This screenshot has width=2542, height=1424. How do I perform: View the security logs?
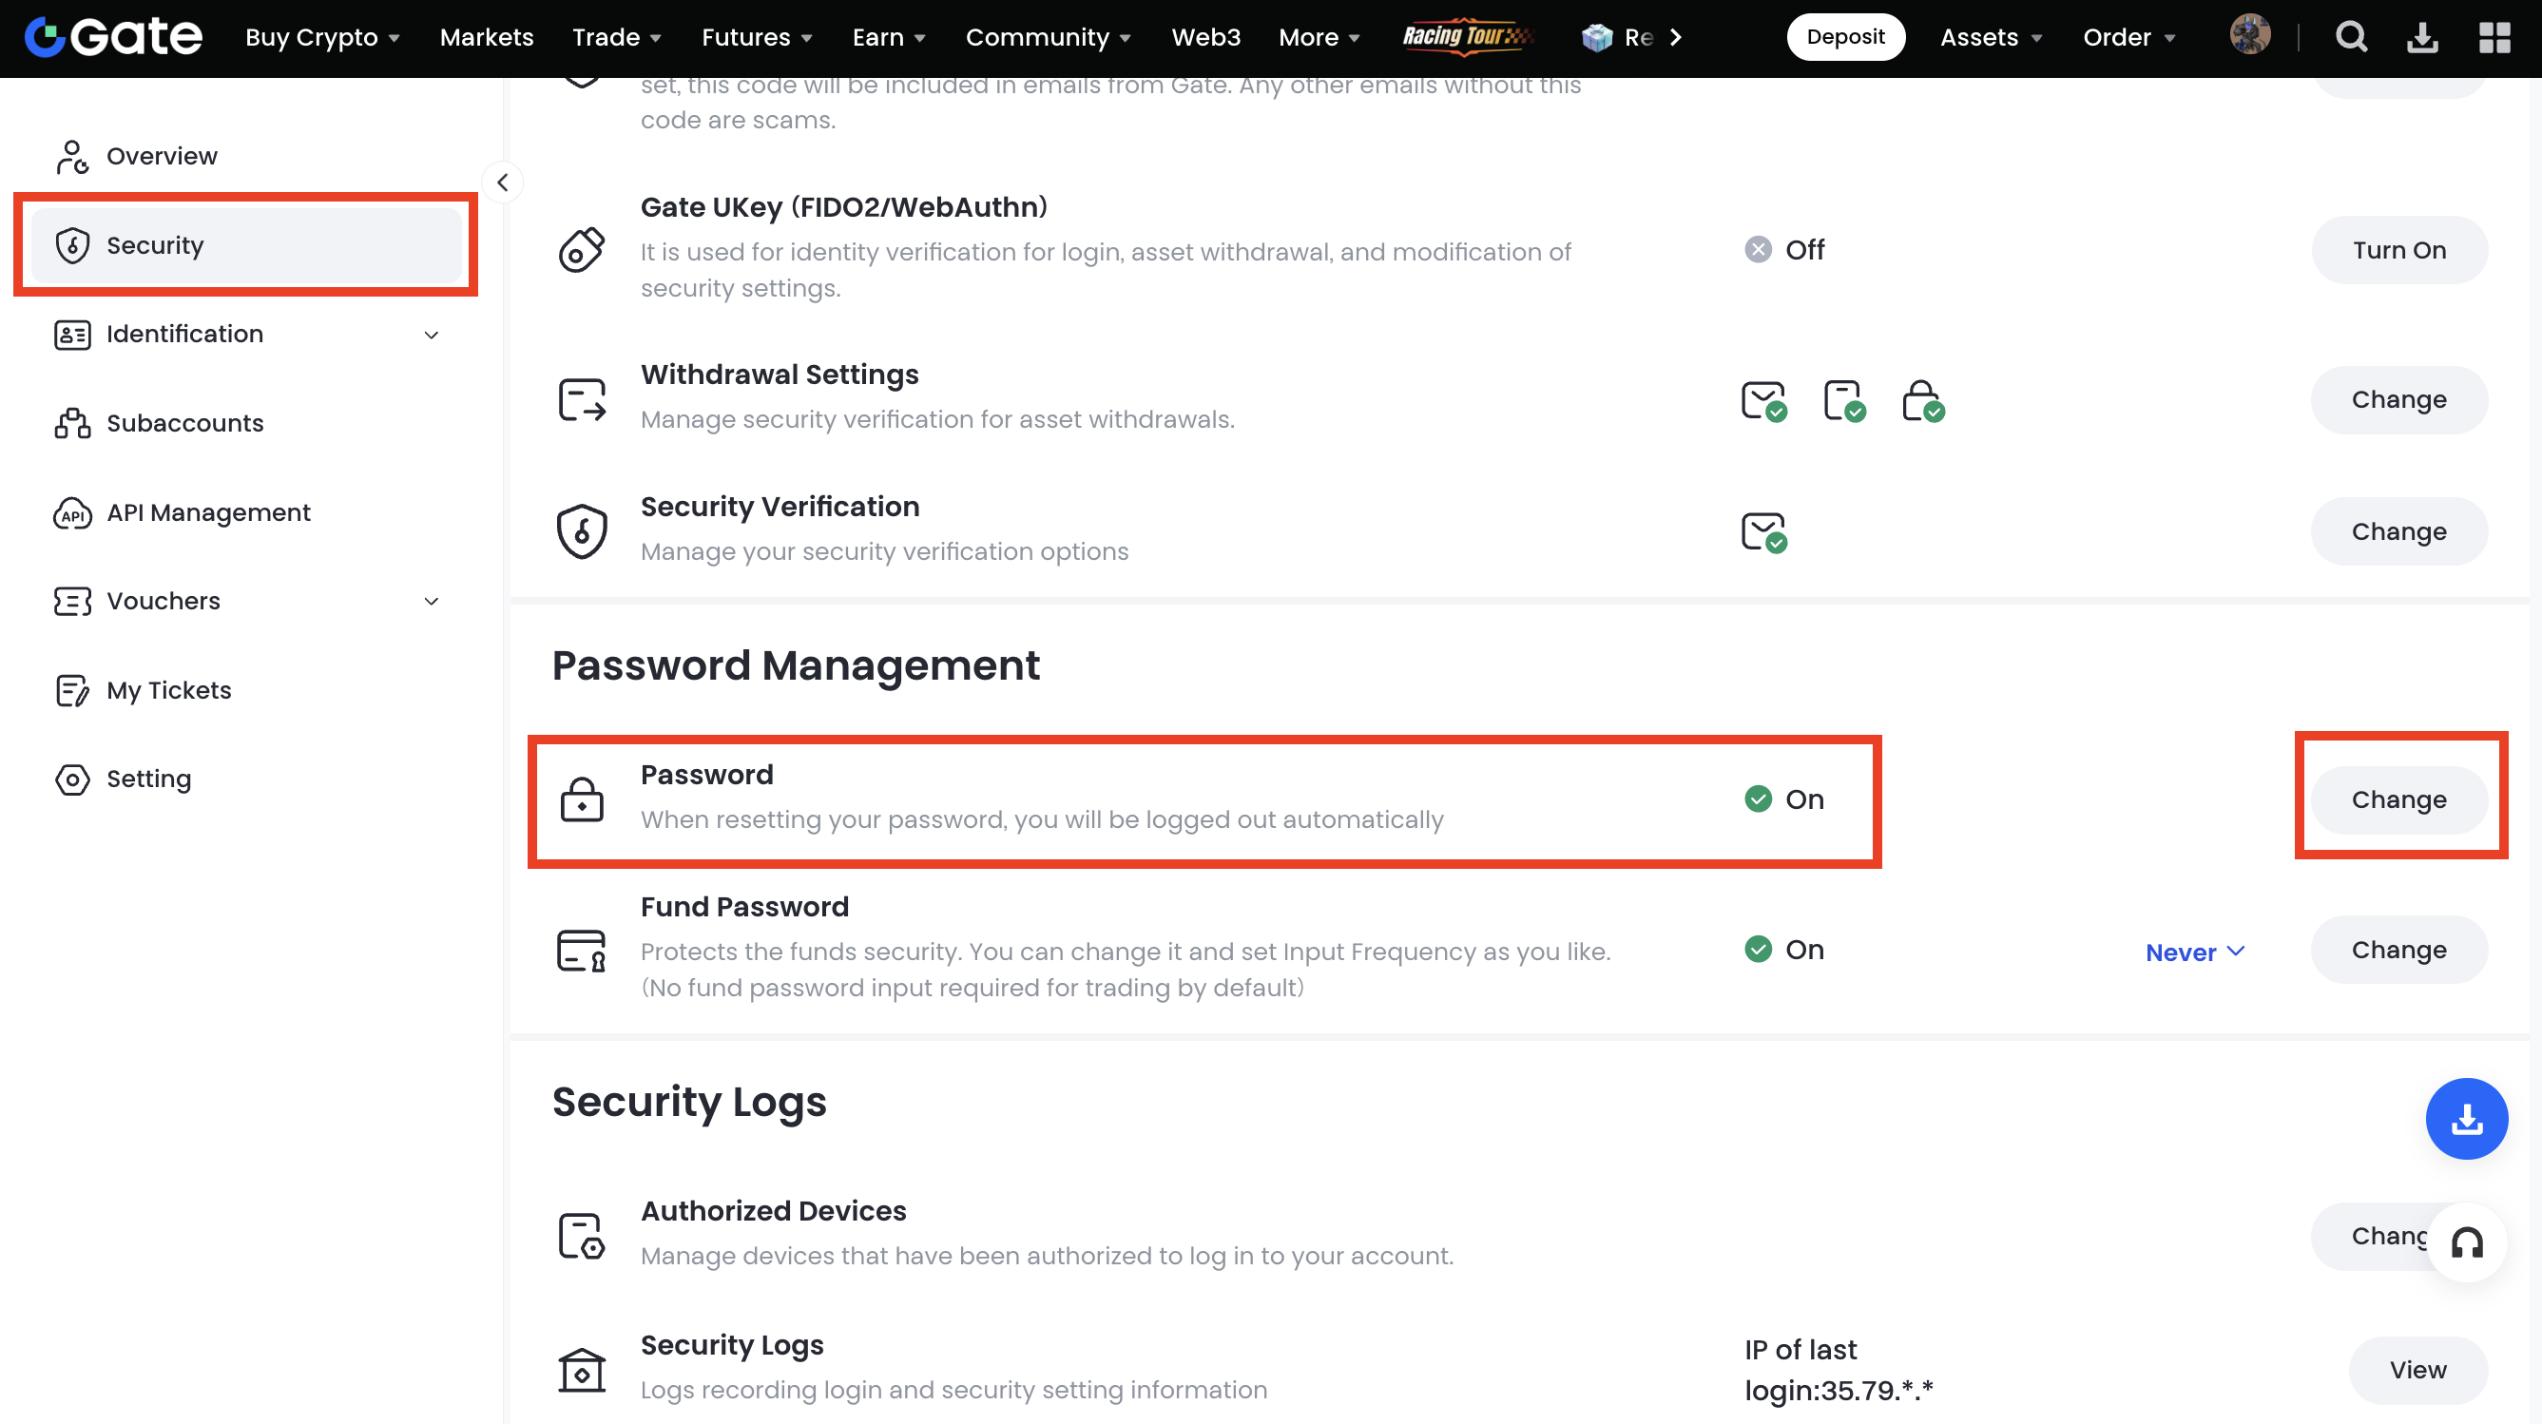tap(2417, 1369)
